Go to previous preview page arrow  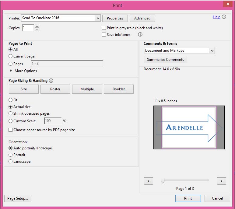(148, 181)
